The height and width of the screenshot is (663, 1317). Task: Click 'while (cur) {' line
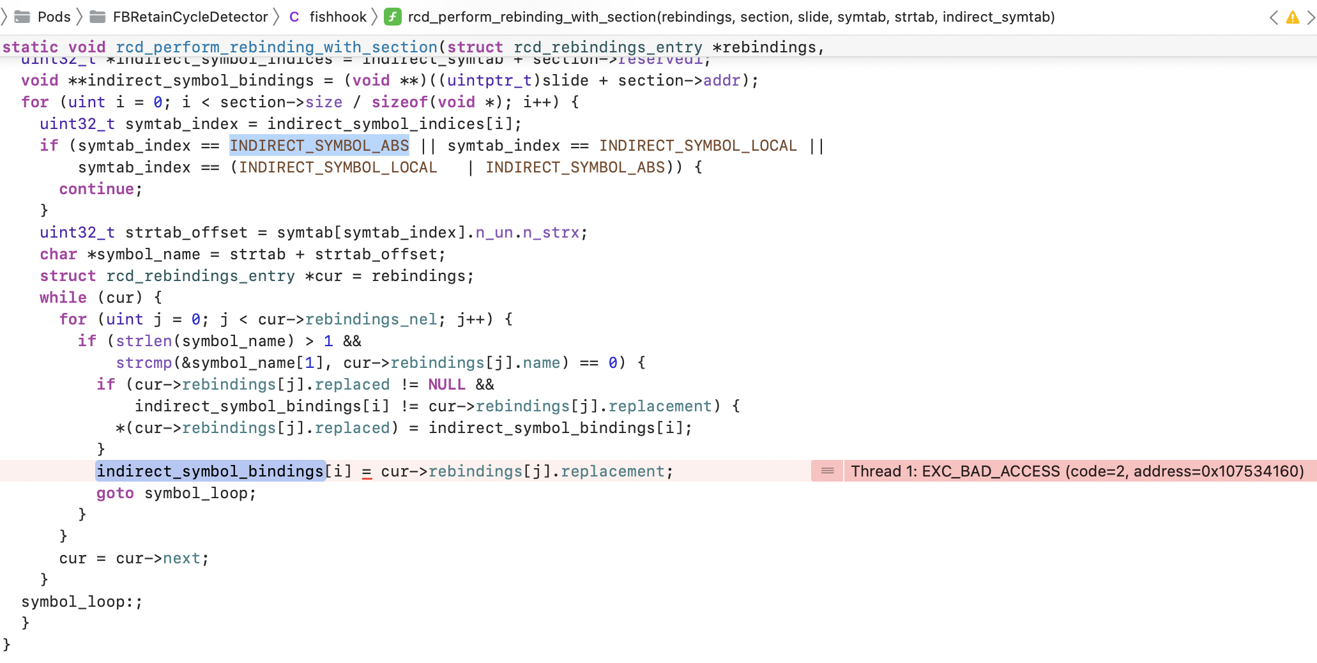[101, 298]
